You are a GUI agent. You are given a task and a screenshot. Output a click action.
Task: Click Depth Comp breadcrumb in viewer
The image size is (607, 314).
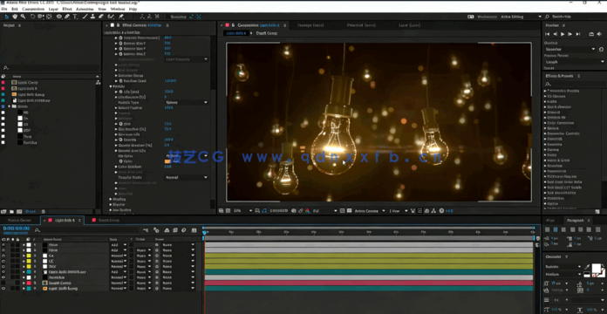(266, 33)
